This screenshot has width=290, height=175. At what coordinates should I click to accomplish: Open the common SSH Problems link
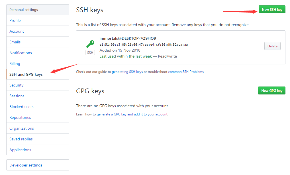click(186, 72)
